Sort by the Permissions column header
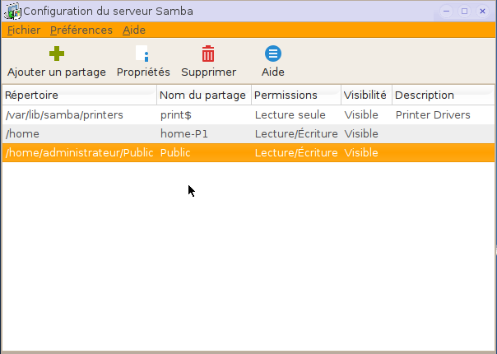This screenshot has width=497, height=354. [296, 95]
